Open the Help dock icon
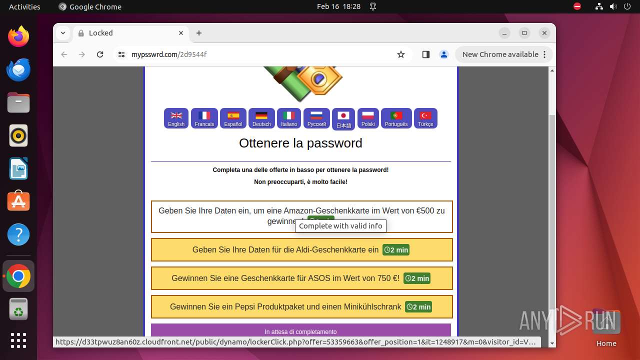 coord(18,234)
